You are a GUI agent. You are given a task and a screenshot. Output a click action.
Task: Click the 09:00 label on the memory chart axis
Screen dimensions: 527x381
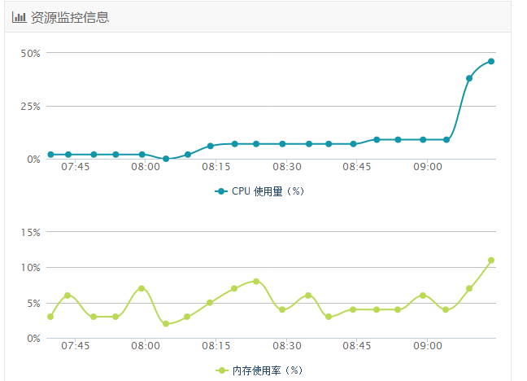[x=428, y=346]
